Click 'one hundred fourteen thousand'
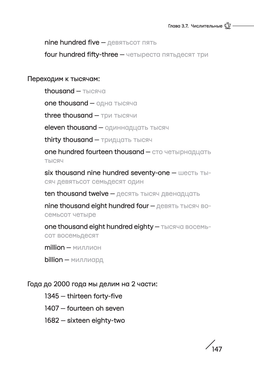This screenshot has height=378, width=254. tap(94, 152)
